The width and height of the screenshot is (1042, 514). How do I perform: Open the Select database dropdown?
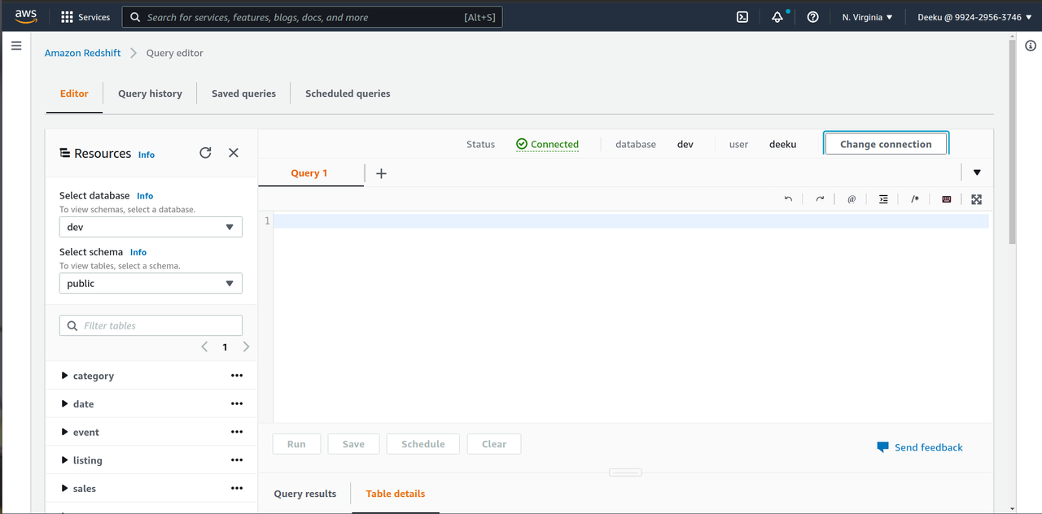click(x=151, y=227)
